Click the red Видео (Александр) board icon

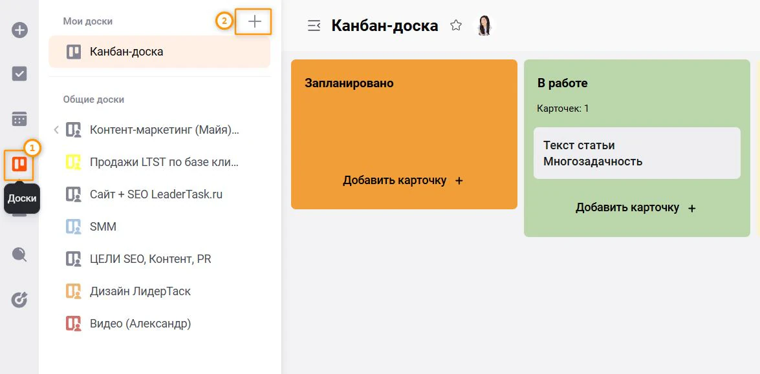point(73,323)
